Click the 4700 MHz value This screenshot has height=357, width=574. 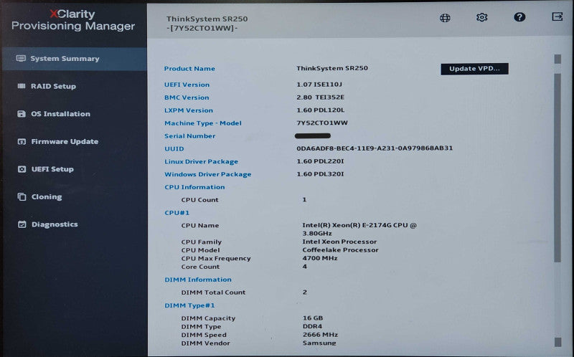click(320, 258)
